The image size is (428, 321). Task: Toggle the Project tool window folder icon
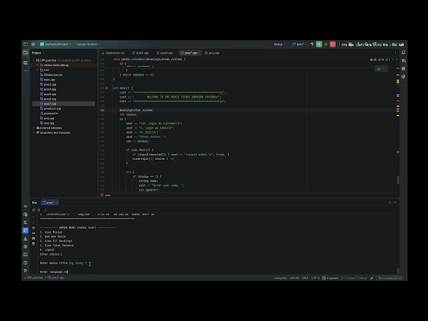pos(25,53)
